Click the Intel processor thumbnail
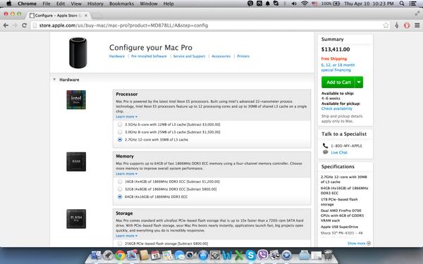 point(76,100)
